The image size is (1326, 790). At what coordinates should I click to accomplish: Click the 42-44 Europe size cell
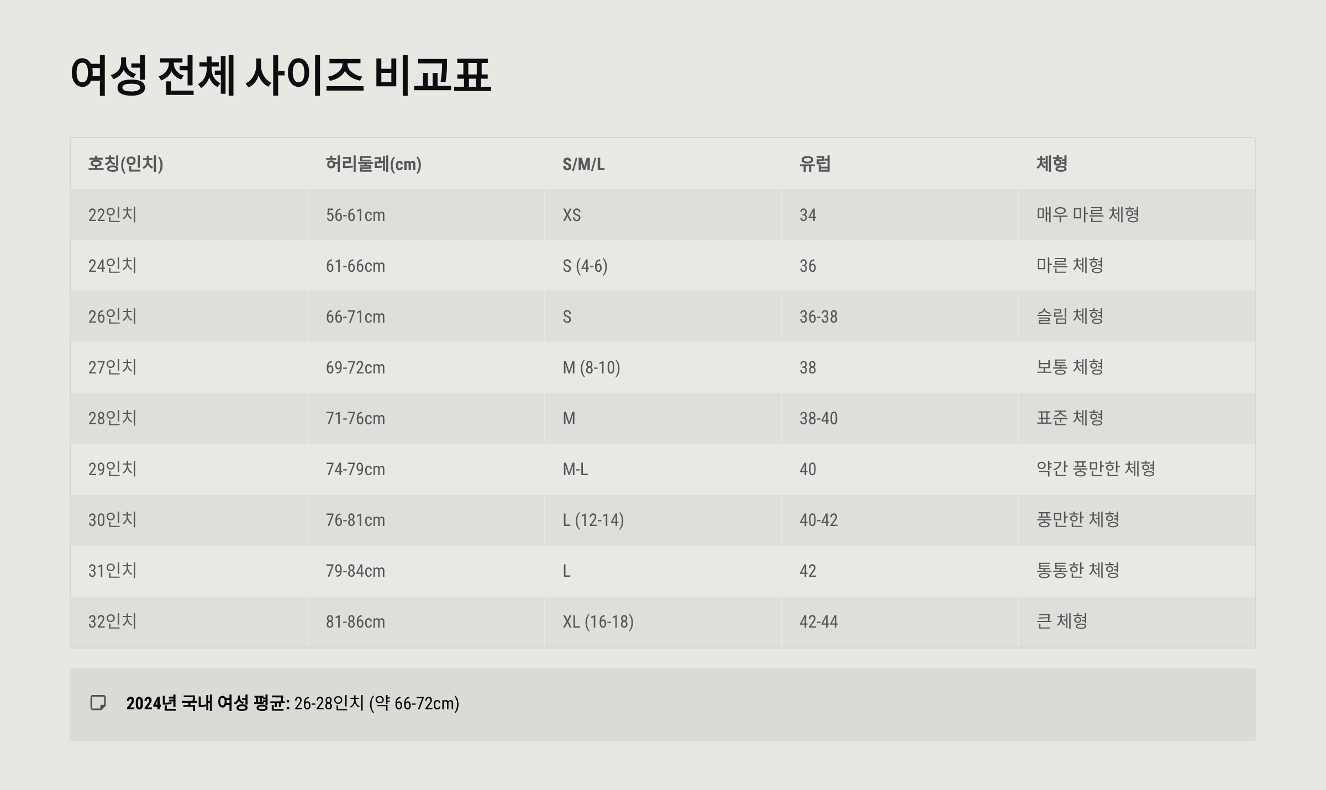(818, 622)
